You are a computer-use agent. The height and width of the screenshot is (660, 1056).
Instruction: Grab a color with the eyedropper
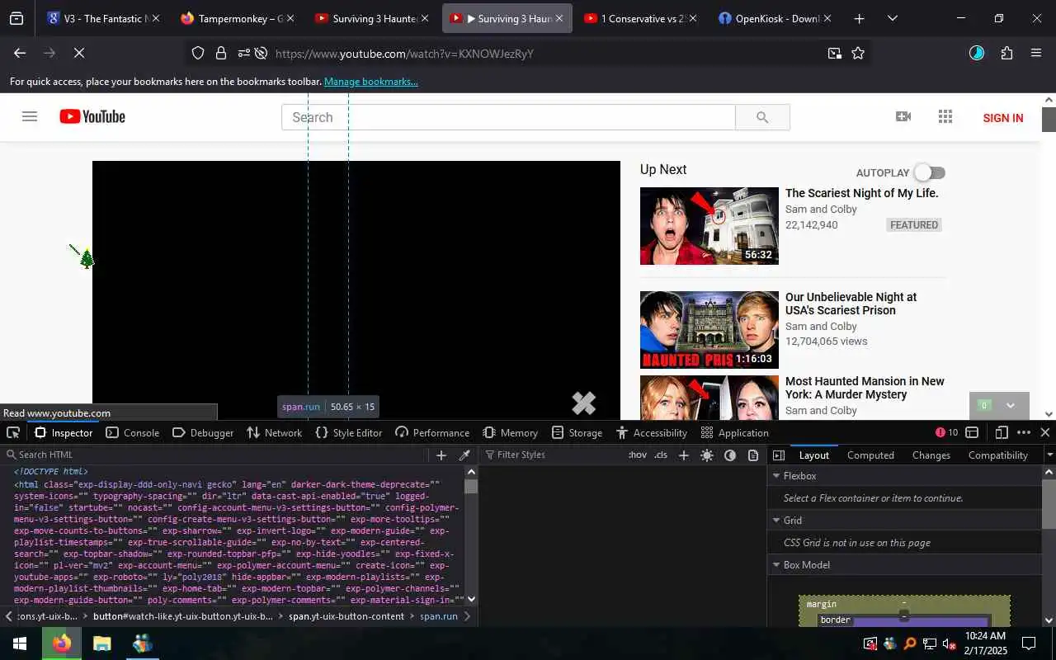[x=464, y=455]
